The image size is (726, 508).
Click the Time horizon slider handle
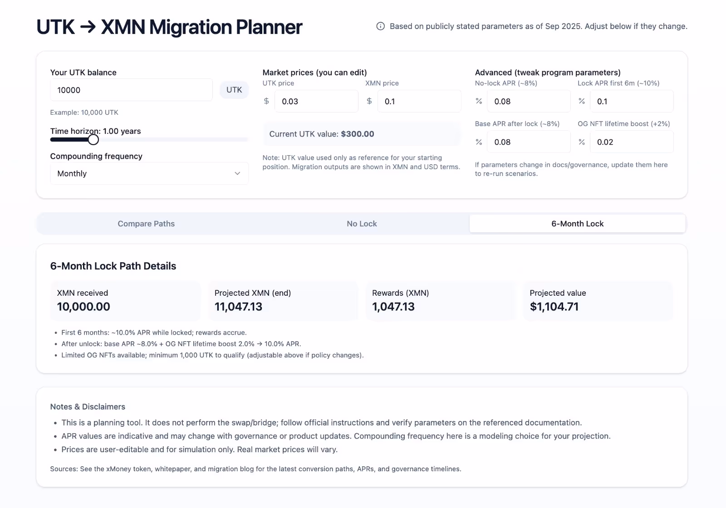tap(93, 140)
